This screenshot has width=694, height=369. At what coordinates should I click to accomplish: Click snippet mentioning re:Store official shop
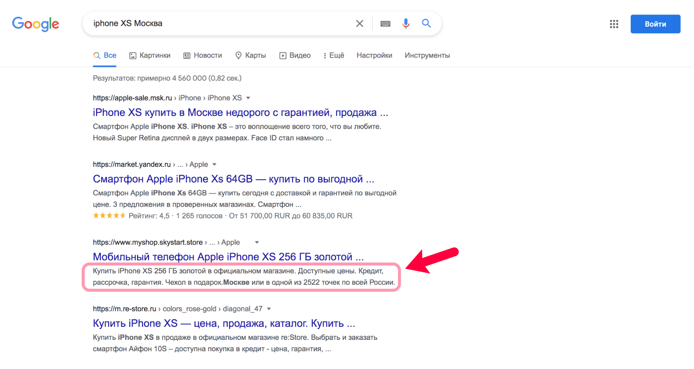click(x=235, y=343)
